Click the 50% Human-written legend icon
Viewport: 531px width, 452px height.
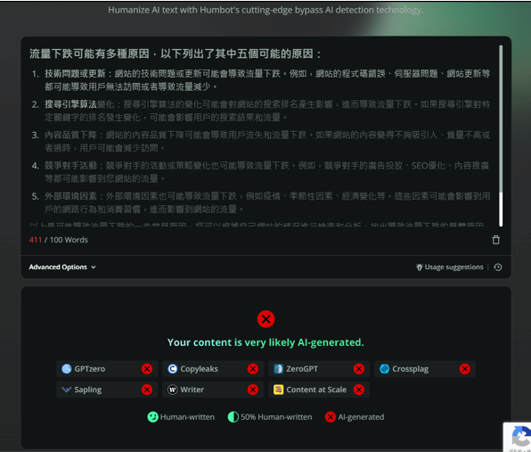point(233,417)
